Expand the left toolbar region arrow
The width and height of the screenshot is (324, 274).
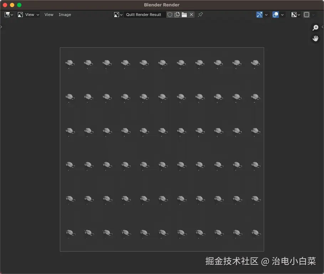(1, 27)
